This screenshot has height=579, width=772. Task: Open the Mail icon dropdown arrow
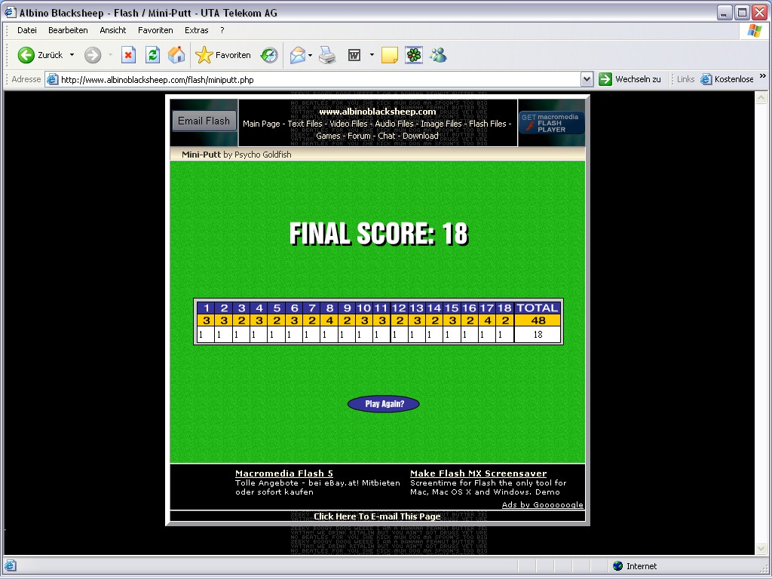click(x=310, y=55)
